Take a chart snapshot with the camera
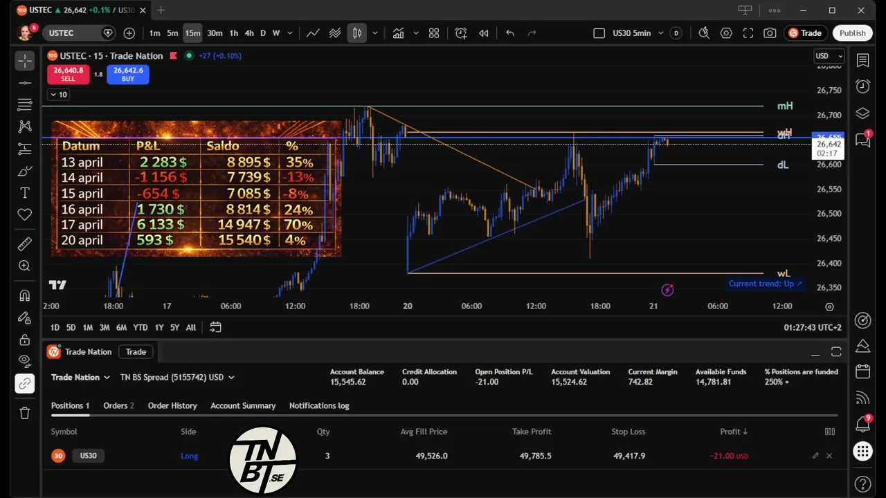886x498 pixels. [770, 33]
